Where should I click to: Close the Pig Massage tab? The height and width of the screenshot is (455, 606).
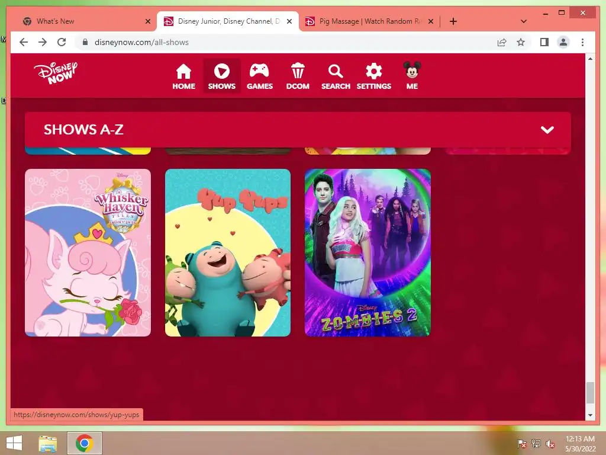pos(431,21)
